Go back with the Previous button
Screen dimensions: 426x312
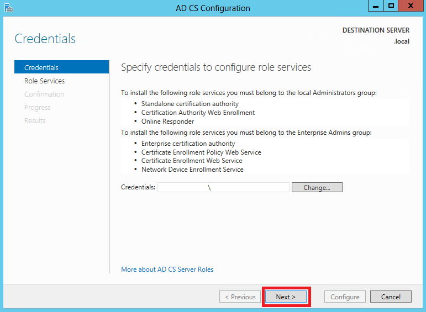(240, 297)
